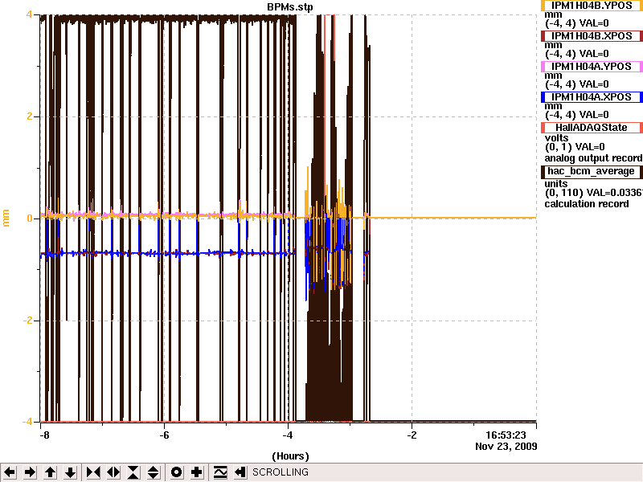Click the mm y-axis unit label
643x482 pixels.
point(6,218)
